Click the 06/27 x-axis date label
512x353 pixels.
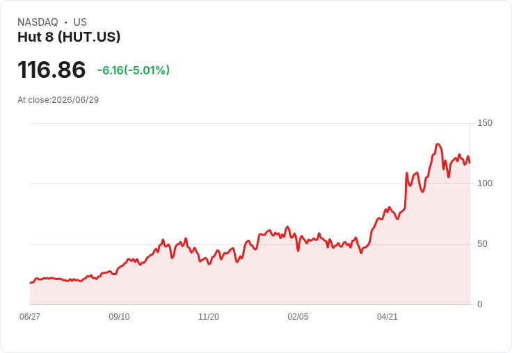pos(30,317)
